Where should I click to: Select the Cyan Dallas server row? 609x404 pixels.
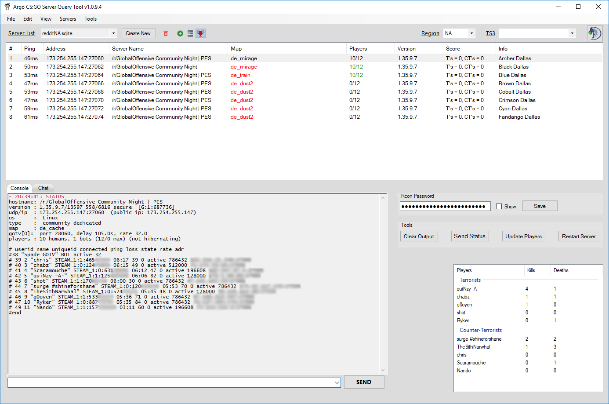pos(304,109)
